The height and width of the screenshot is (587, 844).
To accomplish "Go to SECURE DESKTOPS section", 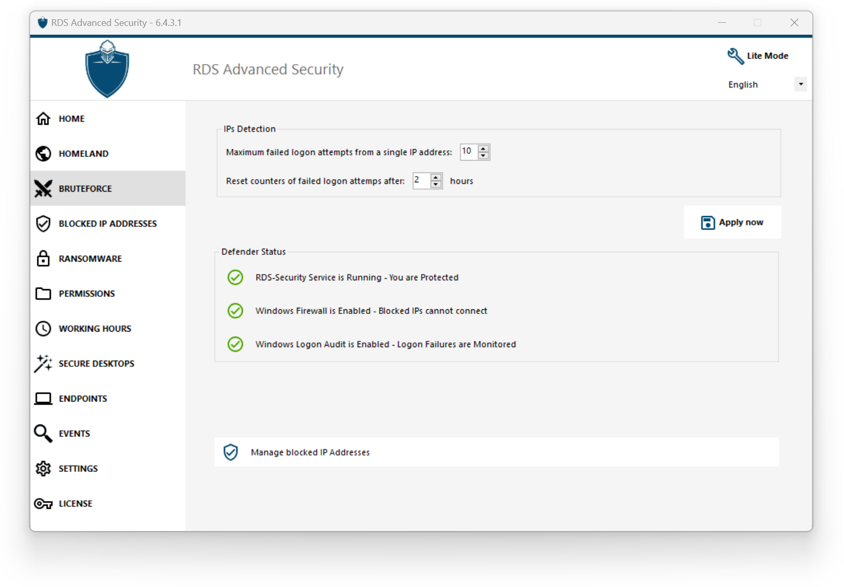I will (108, 364).
